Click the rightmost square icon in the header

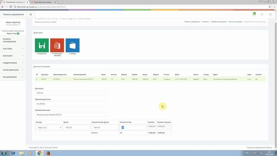(x=271, y=14)
